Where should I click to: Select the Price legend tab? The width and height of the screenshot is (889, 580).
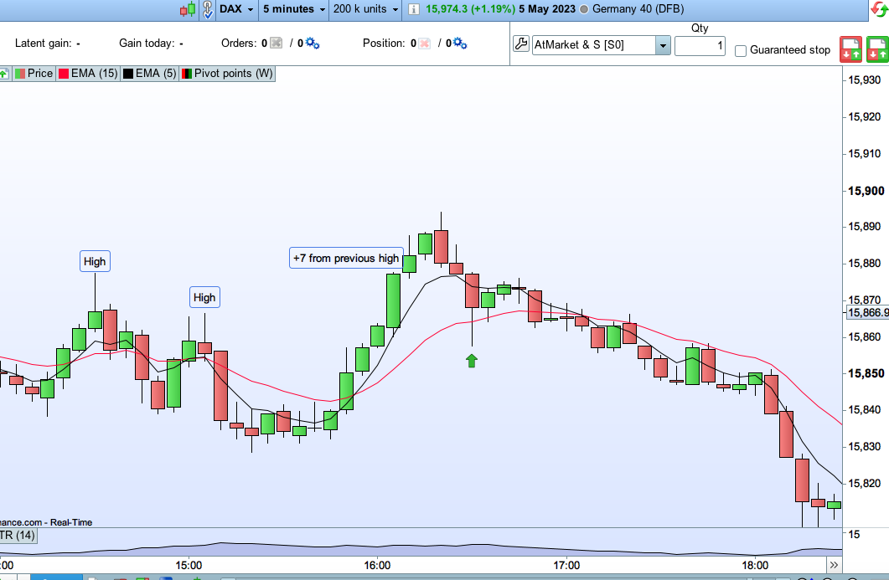[x=34, y=74]
